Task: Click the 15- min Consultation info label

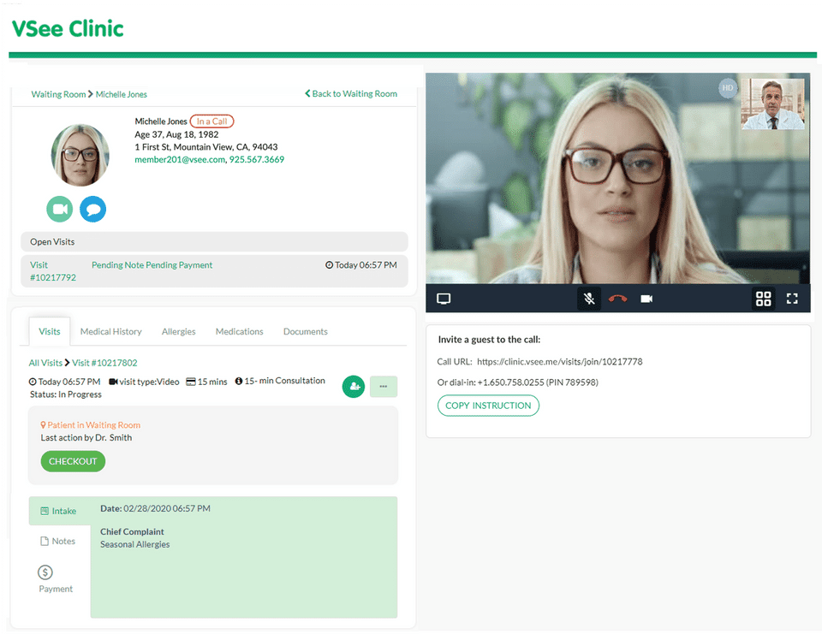Action: [280, 381]
